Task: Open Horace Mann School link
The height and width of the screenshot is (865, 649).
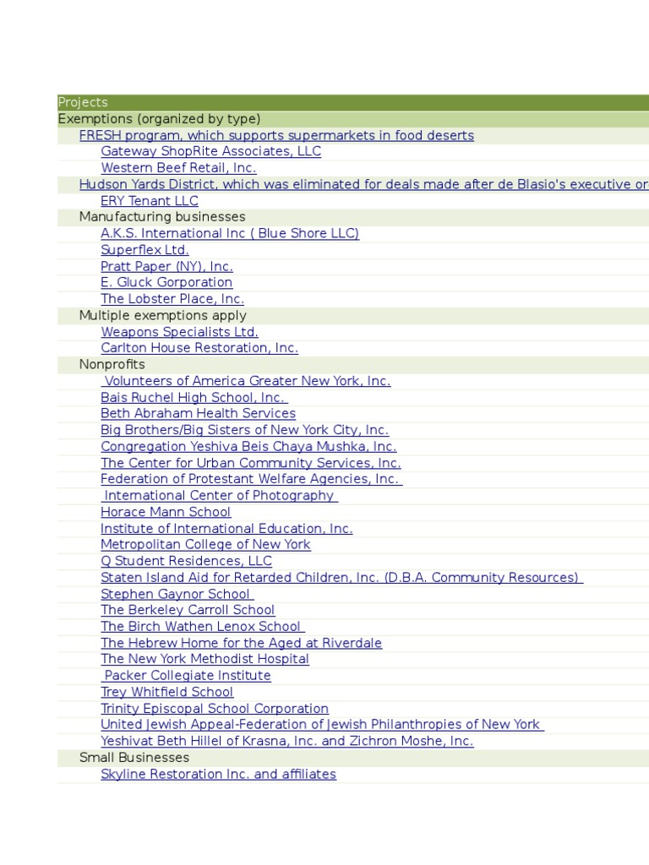Action: pos(166,513)
